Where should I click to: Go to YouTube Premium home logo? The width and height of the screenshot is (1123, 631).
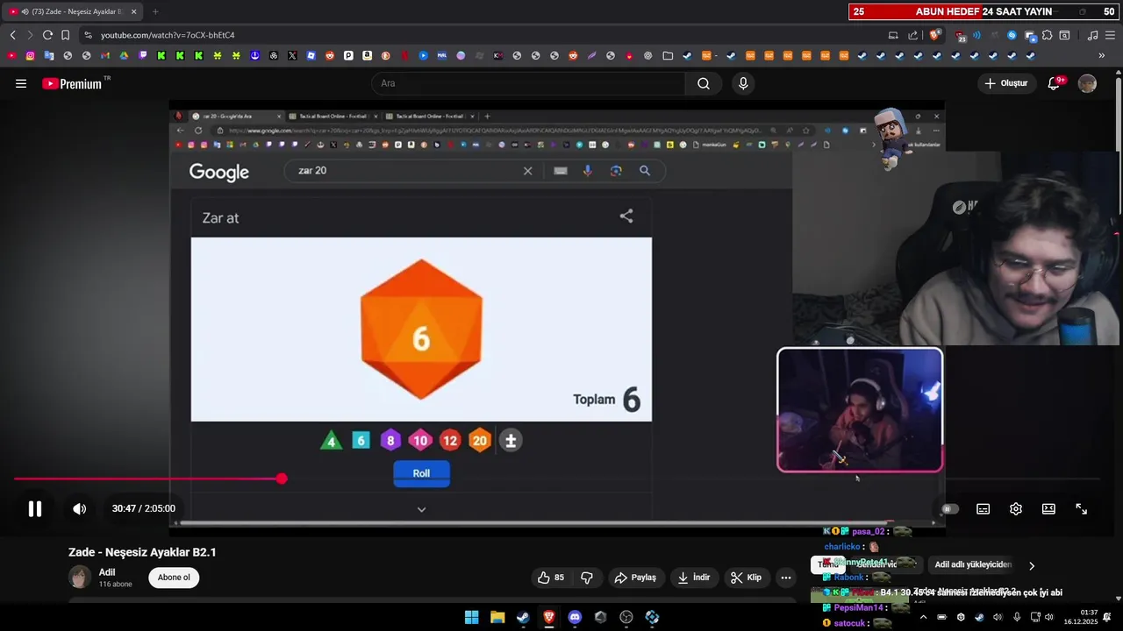pos(72,84)
